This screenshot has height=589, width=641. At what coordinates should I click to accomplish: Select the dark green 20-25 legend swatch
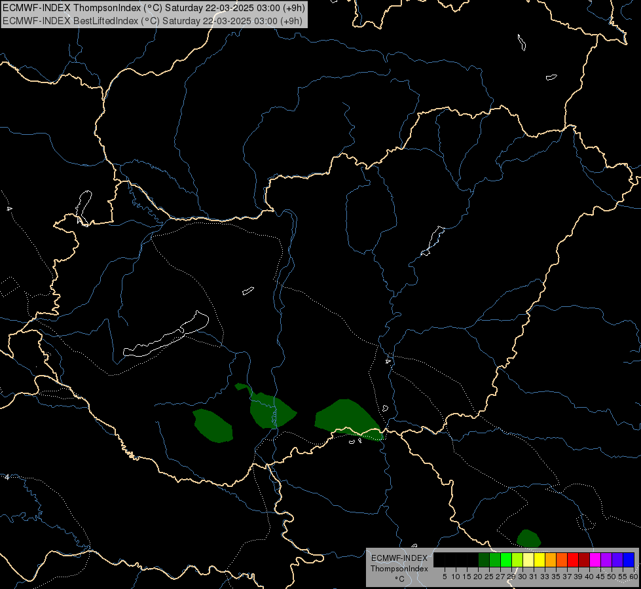point(484,560)
